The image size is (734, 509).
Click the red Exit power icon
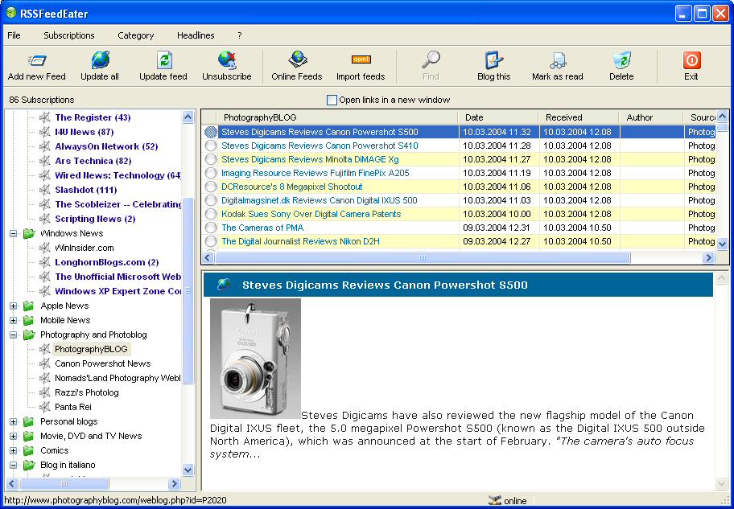(691, 60)
